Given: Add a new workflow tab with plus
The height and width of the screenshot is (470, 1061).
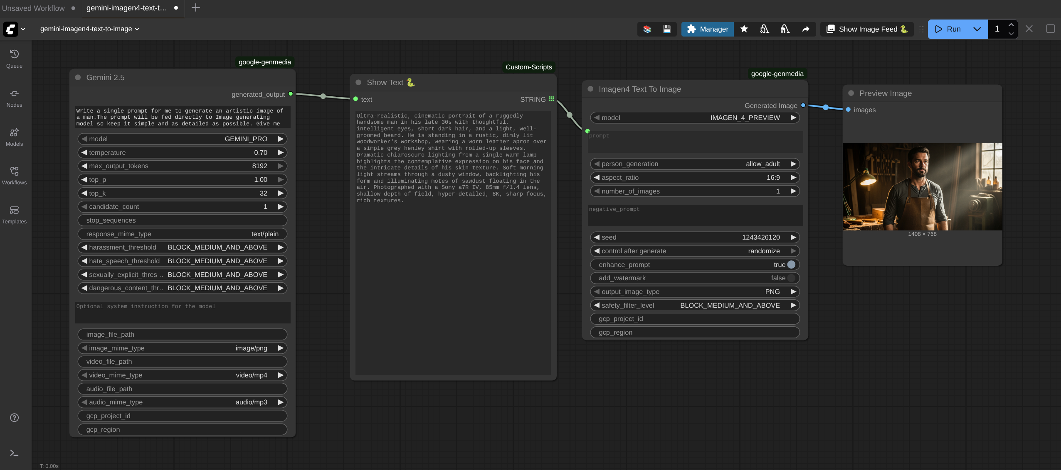Looking at the screenshot, I should point(196,7).
